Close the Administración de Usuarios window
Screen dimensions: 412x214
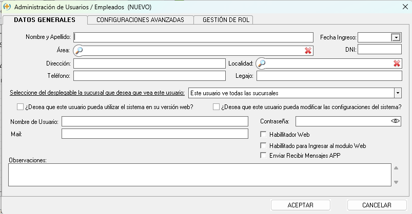400,7
